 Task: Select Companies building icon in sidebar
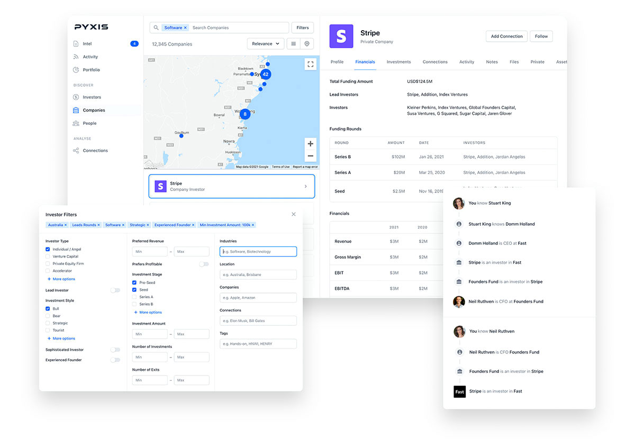click(x=76, y=111)
